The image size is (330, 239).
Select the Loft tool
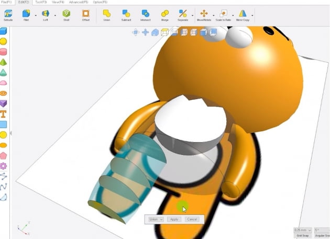click(46, 15)
